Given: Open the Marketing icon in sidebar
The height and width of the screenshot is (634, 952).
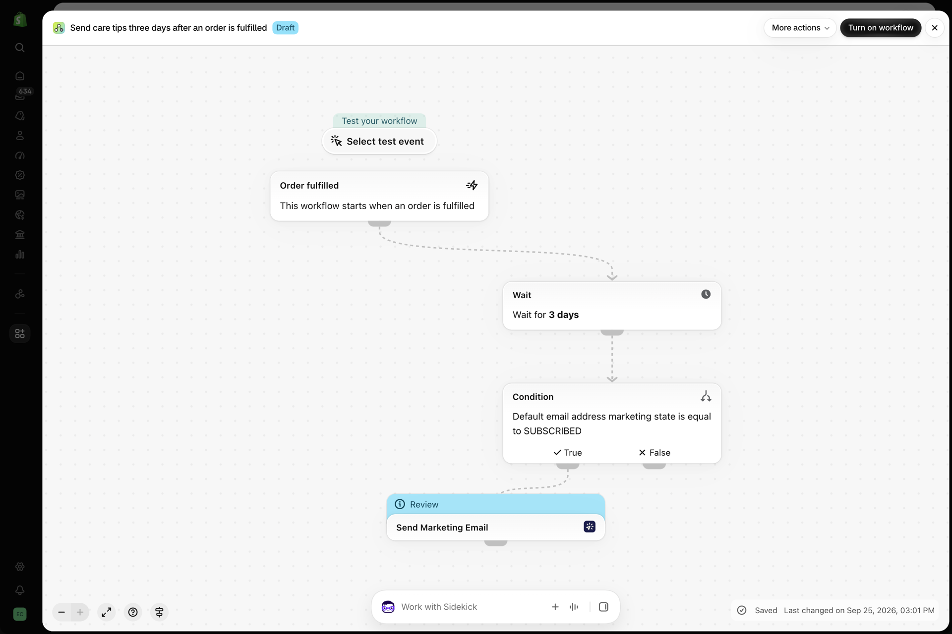Looking at the screenshot, I should coord(20,155).
